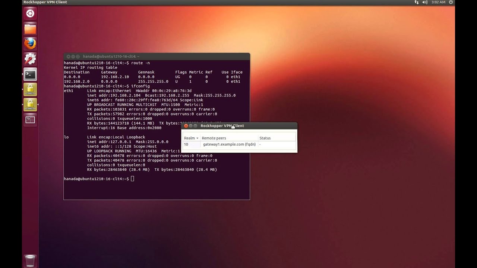The image size is (477, 268).
Task: Click 'Link encap:Local Loopback' text
Action: point(116,137)
